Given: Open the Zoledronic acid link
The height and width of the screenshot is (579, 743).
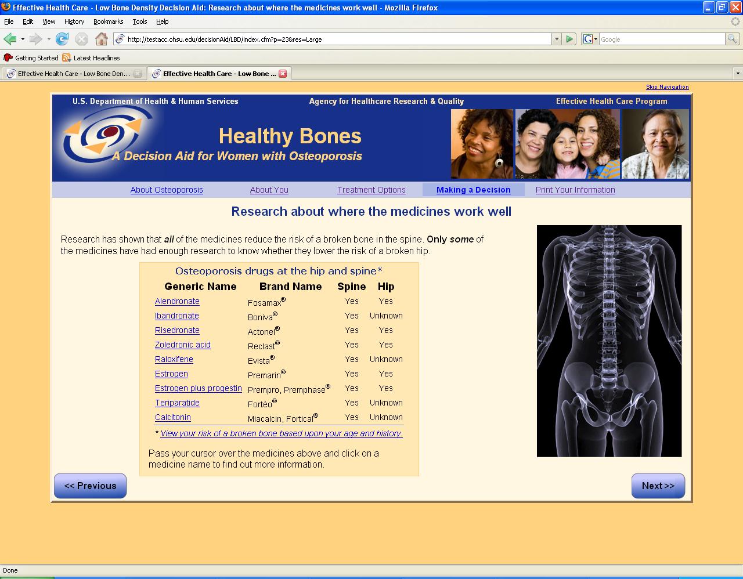Looking at the screenshot, I should point(183,345).
